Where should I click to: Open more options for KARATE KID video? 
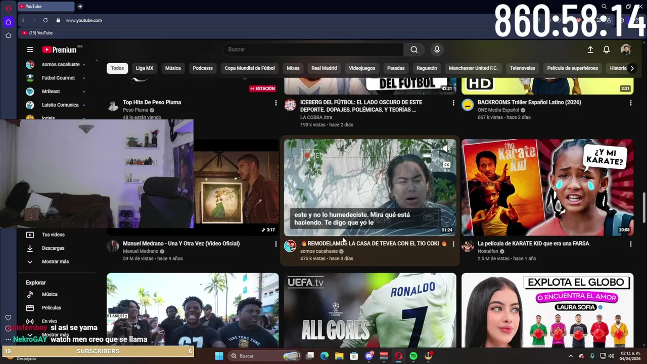pos(630,244)
